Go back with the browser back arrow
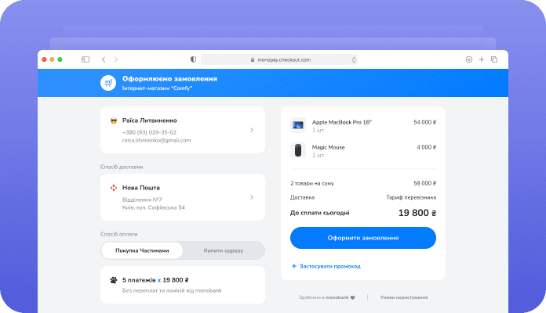The height and width of the screenshot is (313, 546). click(104, 59)
